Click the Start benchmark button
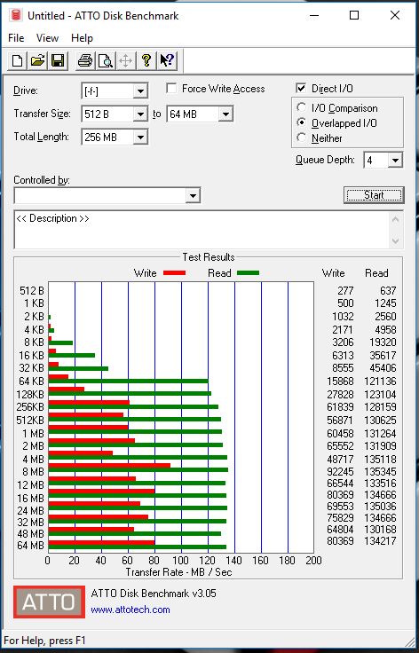 374,195
